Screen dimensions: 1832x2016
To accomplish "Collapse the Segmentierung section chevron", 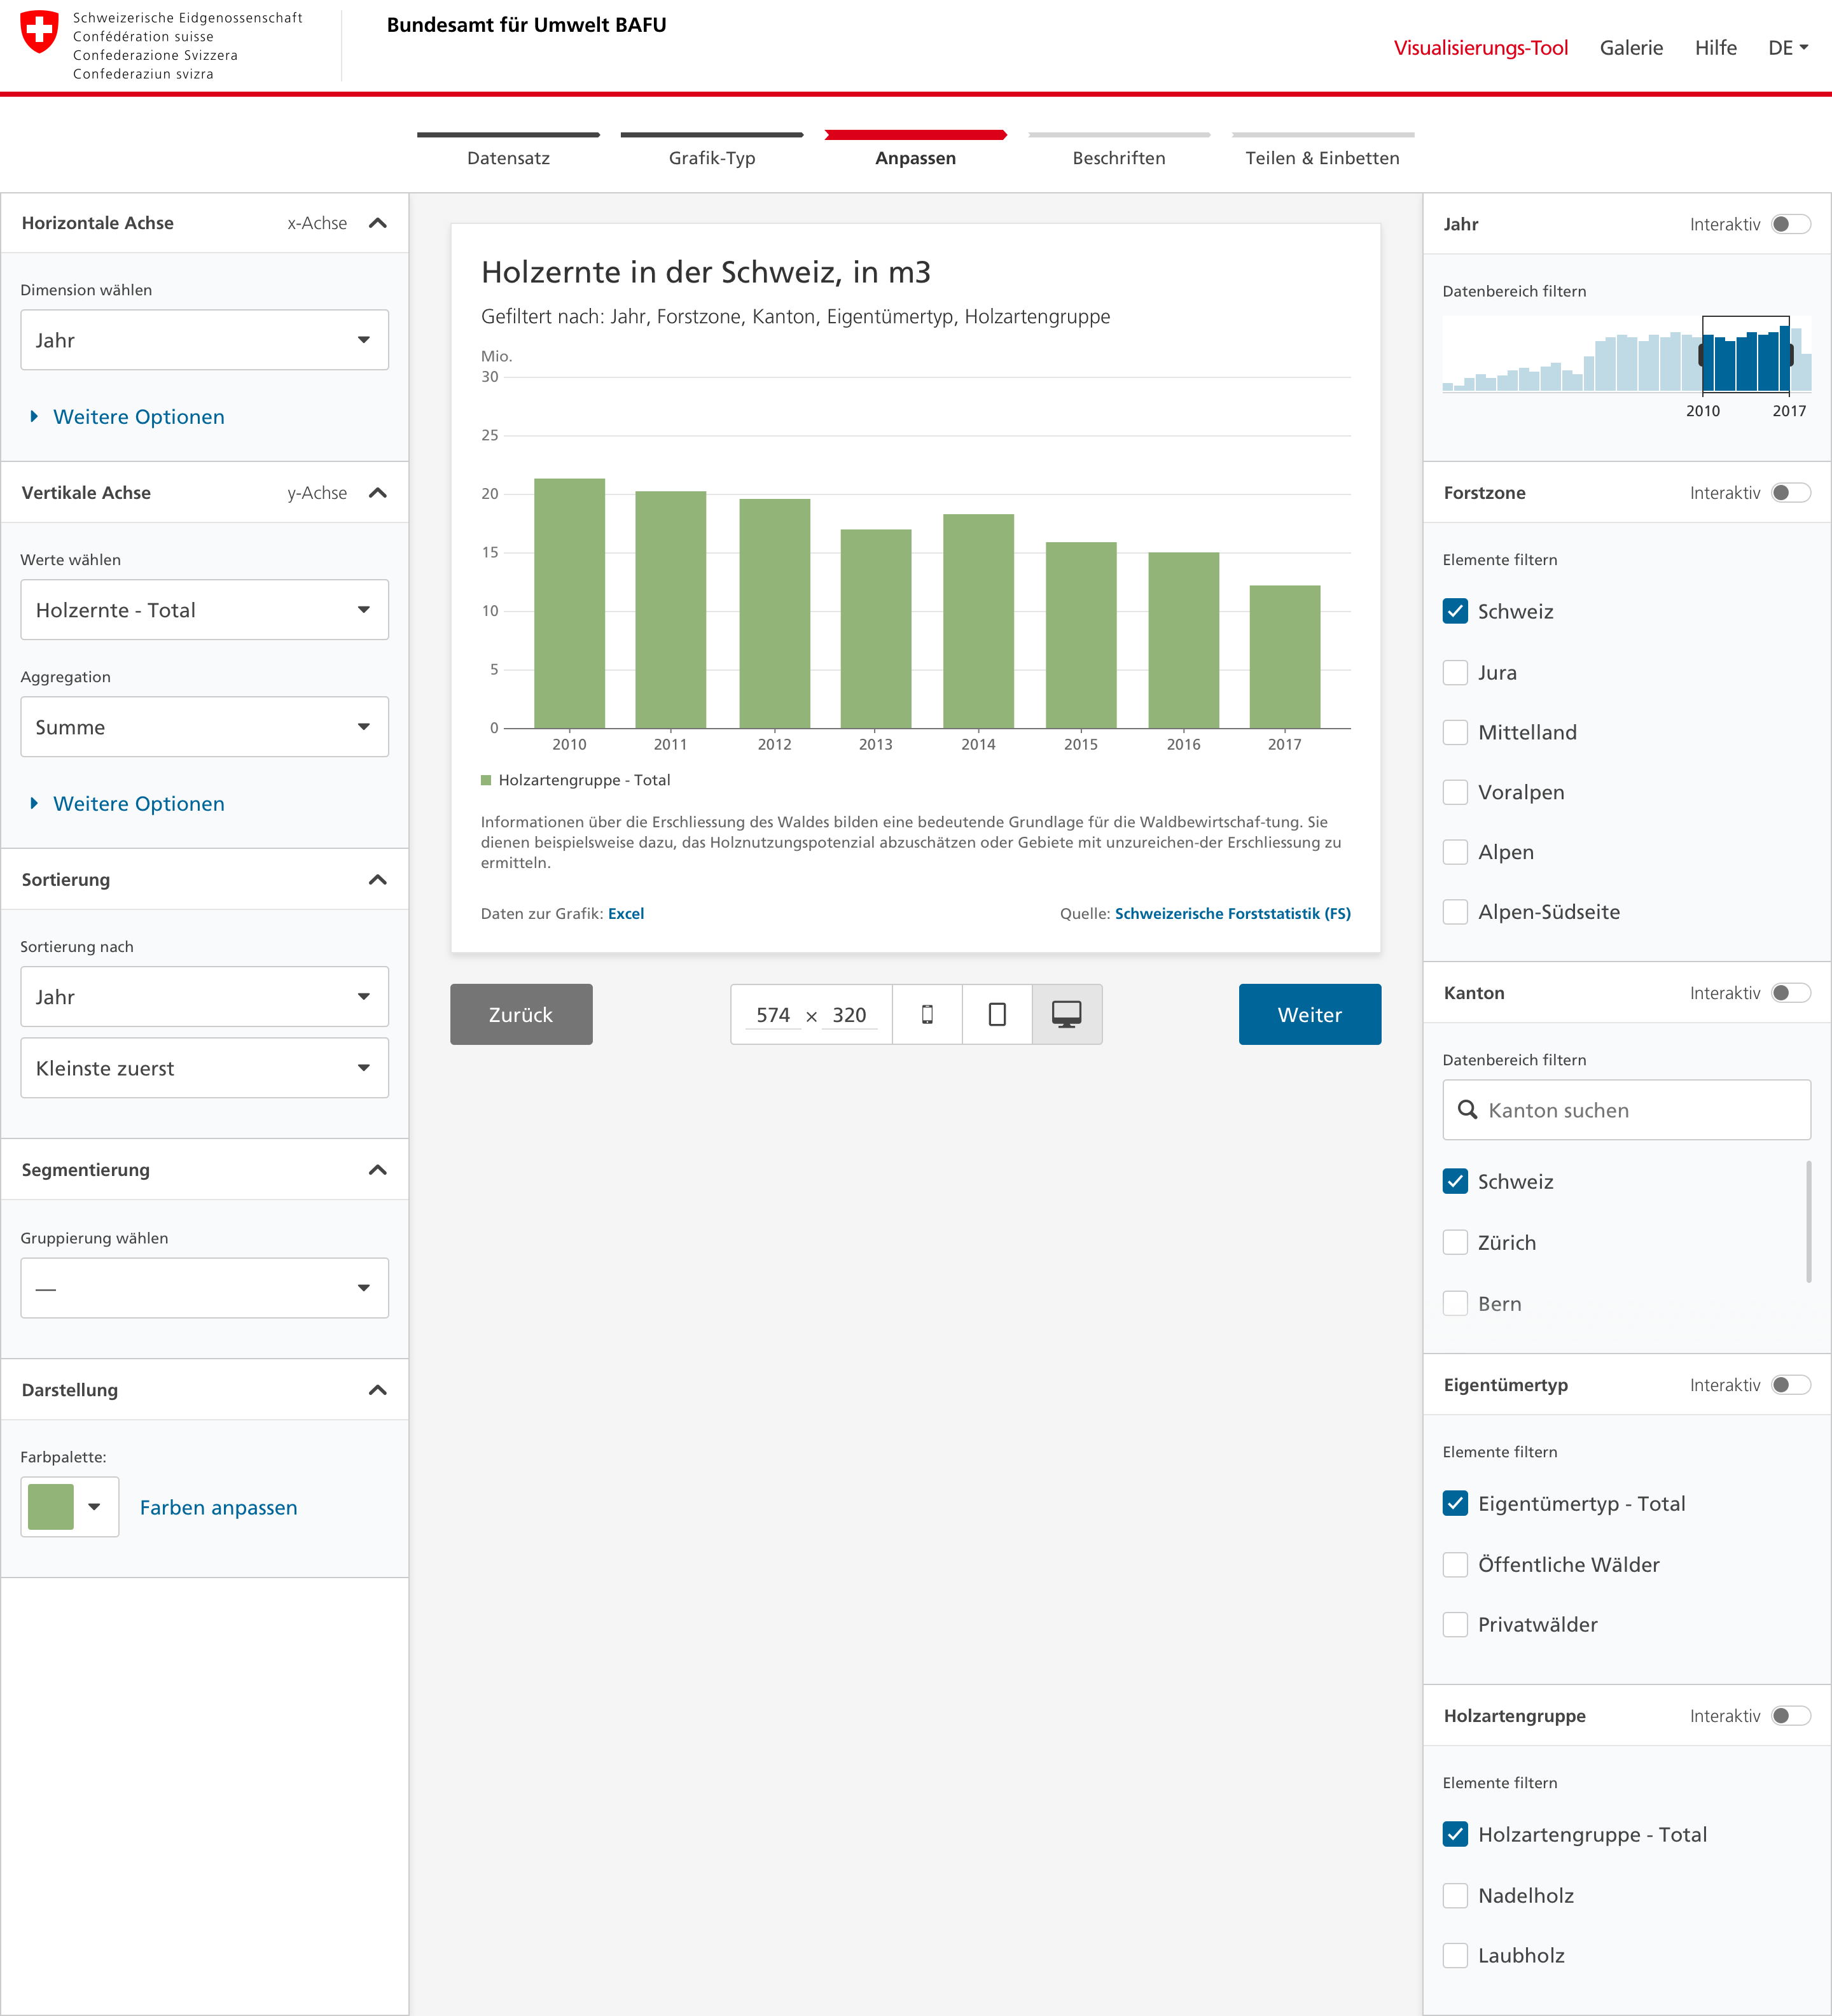I will [378, 1169].
